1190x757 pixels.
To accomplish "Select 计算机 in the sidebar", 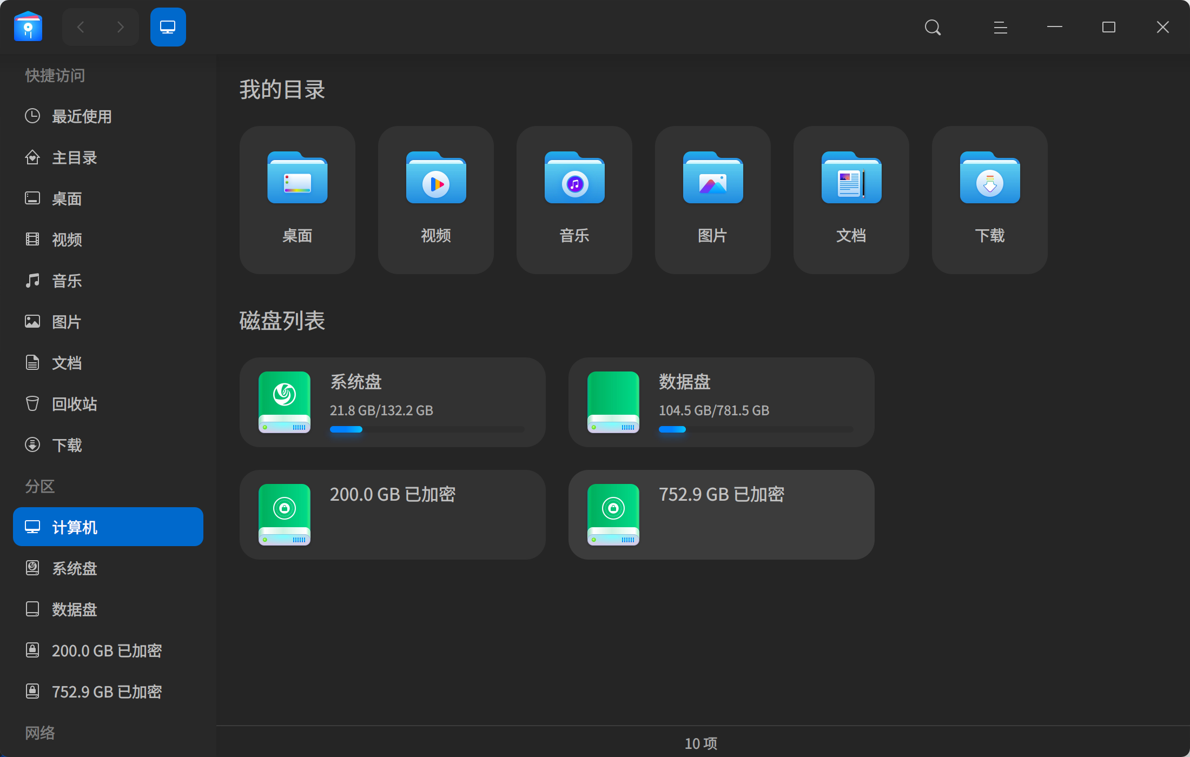I will 108,527.
